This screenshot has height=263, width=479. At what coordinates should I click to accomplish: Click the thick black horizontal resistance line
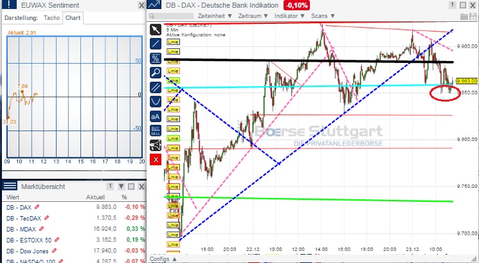[x=309, y=61]
